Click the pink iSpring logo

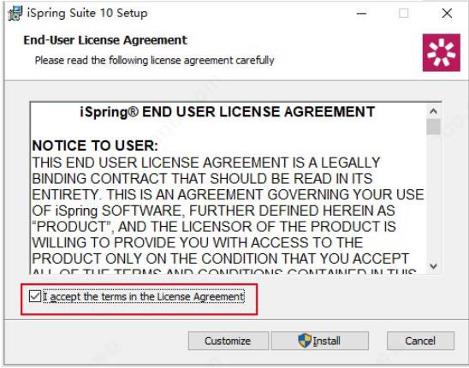point(441,53)
